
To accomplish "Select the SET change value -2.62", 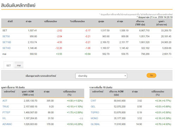I will 59,31.
